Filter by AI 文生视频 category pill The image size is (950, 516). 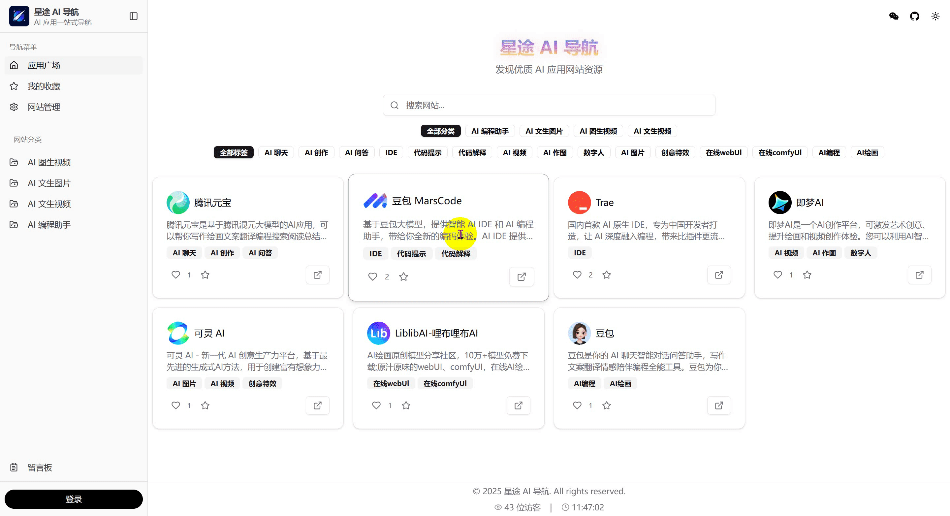pyautogui.click(x=652, y=131)
